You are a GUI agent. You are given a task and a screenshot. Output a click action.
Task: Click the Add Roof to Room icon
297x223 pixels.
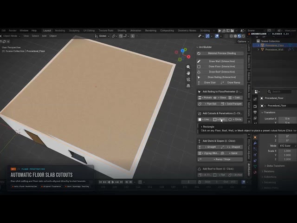199,169
